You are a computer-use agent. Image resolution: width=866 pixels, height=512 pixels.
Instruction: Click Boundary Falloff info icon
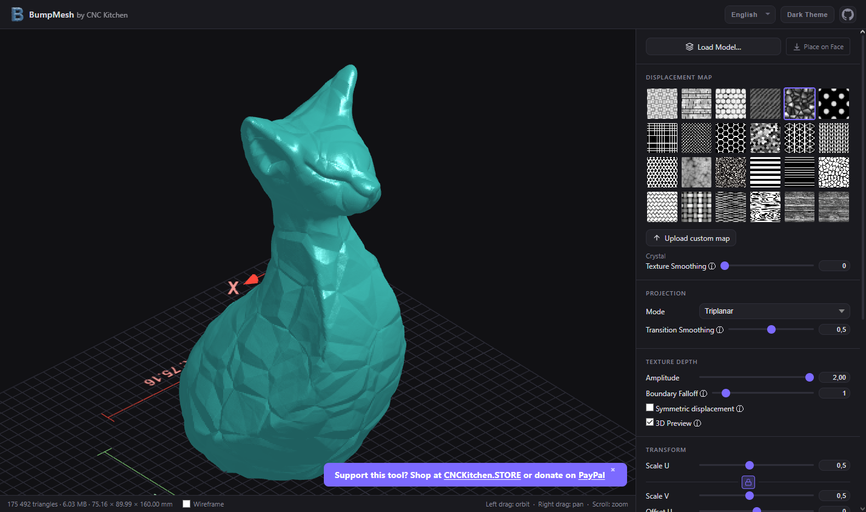click(x=703, y=394)
